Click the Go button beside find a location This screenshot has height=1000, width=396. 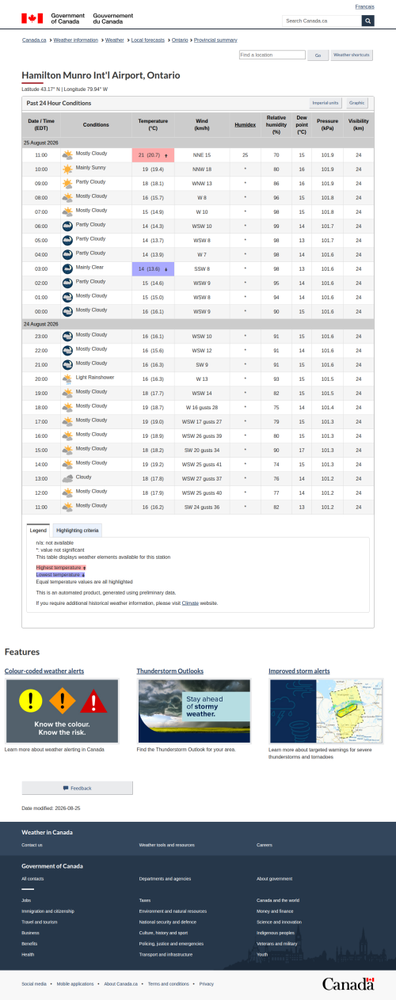click(x=318, y=55)
